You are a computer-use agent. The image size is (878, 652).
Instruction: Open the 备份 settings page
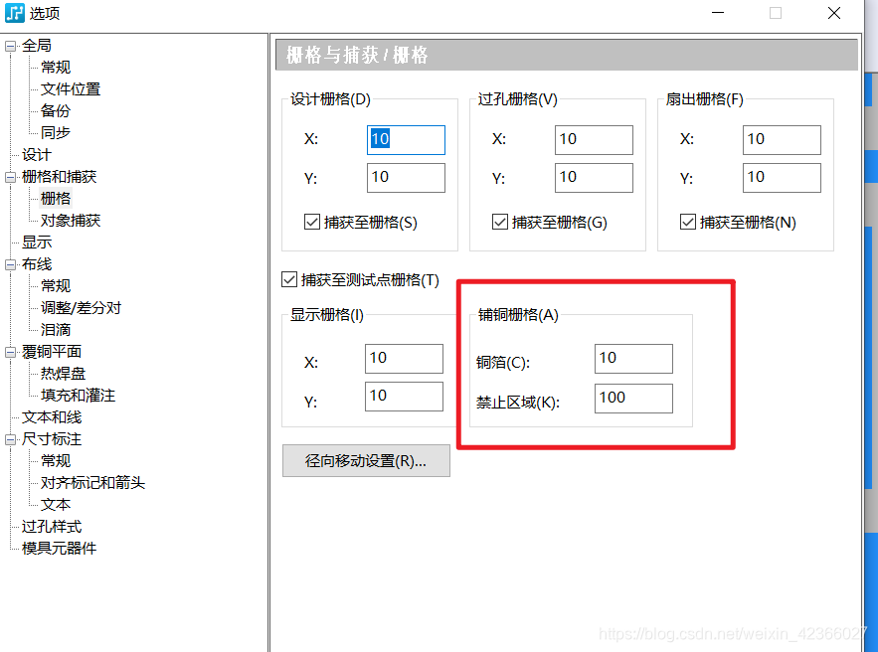click(56, 110)
